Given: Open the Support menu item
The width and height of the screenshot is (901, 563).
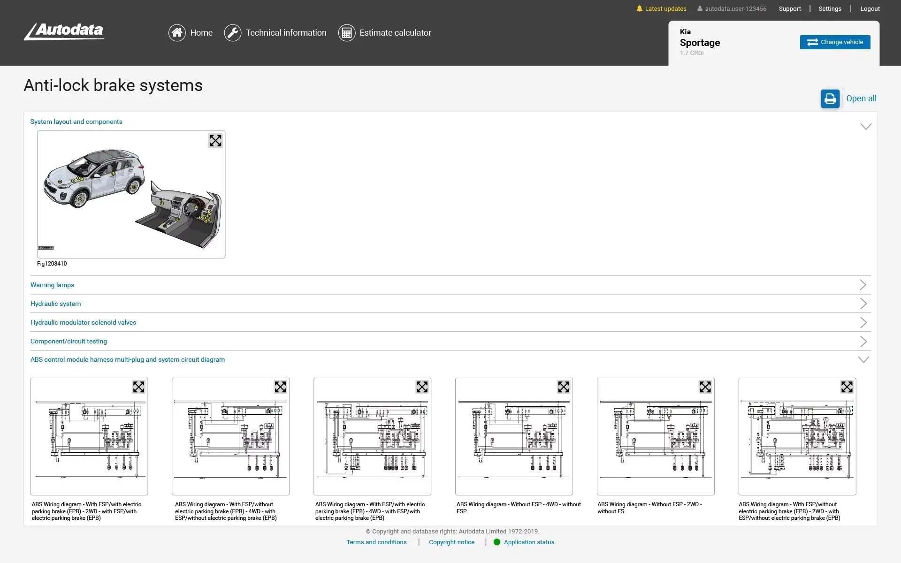Looking at the screenshot, I should pyautogui.click(x=790, y=8).
